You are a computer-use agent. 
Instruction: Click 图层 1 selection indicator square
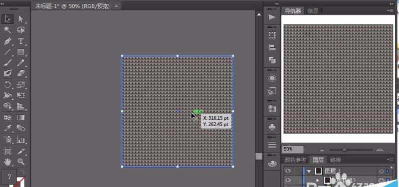[x=388, y=171]
